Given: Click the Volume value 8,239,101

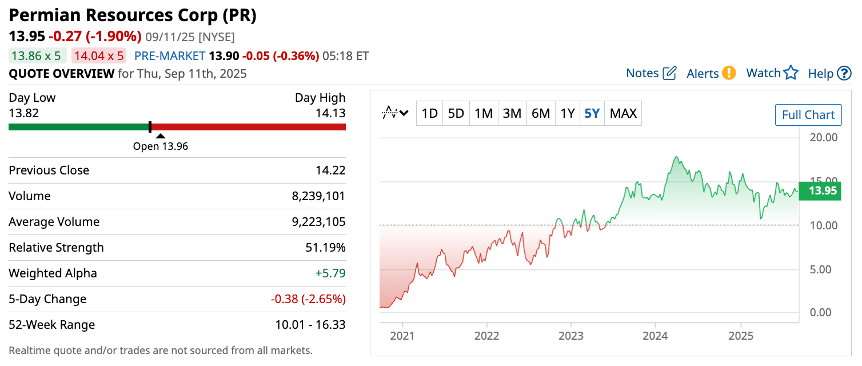Looking at the screenshot, I should [x=319, y=196].
